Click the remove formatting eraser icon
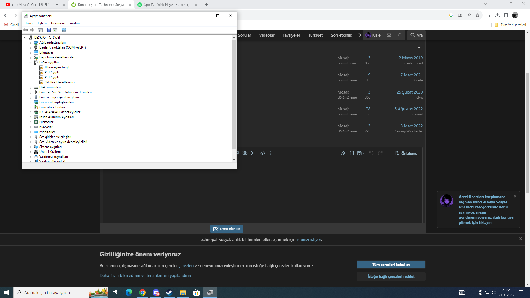 click(343, 153)
